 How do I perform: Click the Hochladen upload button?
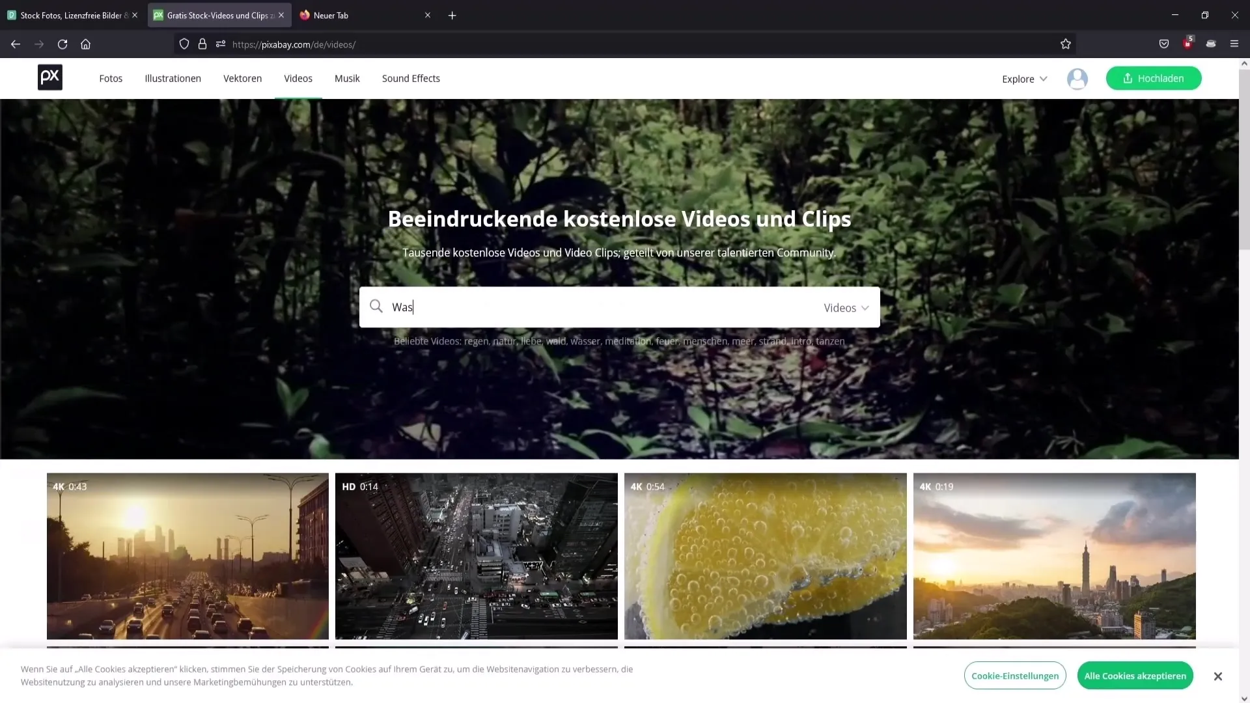pos(1153,77)
